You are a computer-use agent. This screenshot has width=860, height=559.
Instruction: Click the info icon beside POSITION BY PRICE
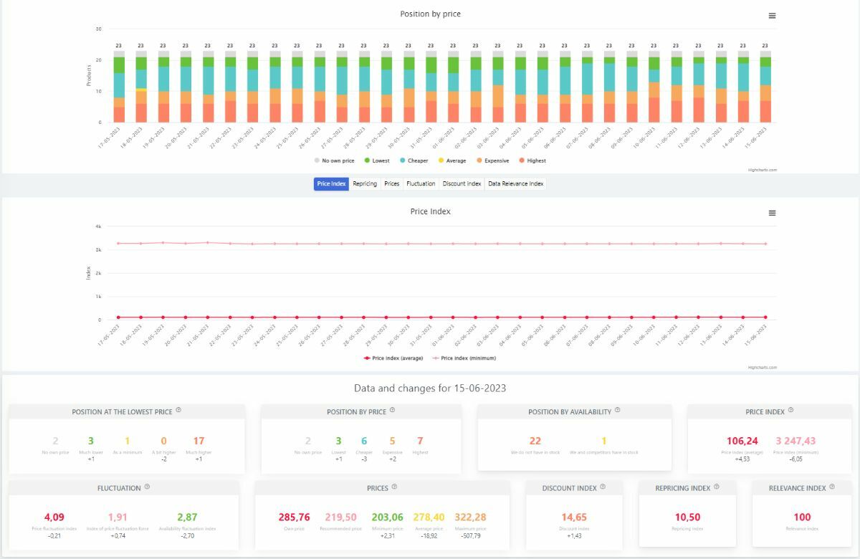[392, 411]
